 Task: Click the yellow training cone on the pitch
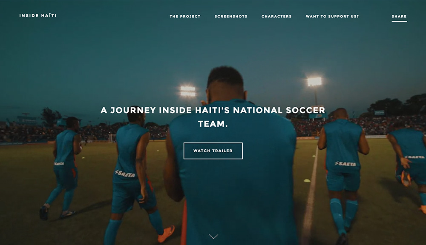[x=307, y=180]
